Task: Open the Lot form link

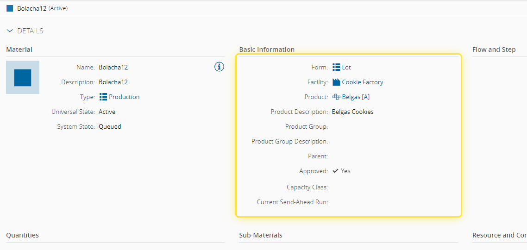Action: pos(346,67)
